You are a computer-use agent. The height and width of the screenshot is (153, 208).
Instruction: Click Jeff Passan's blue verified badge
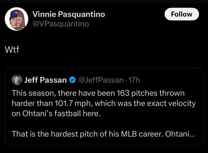(x=72, y=80)
